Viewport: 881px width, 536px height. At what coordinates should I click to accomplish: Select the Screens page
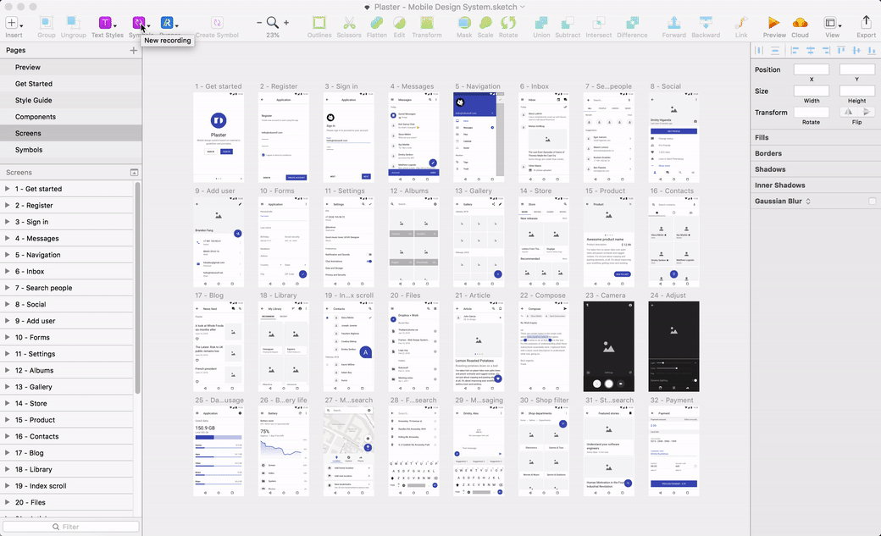[x=71, y=133]
